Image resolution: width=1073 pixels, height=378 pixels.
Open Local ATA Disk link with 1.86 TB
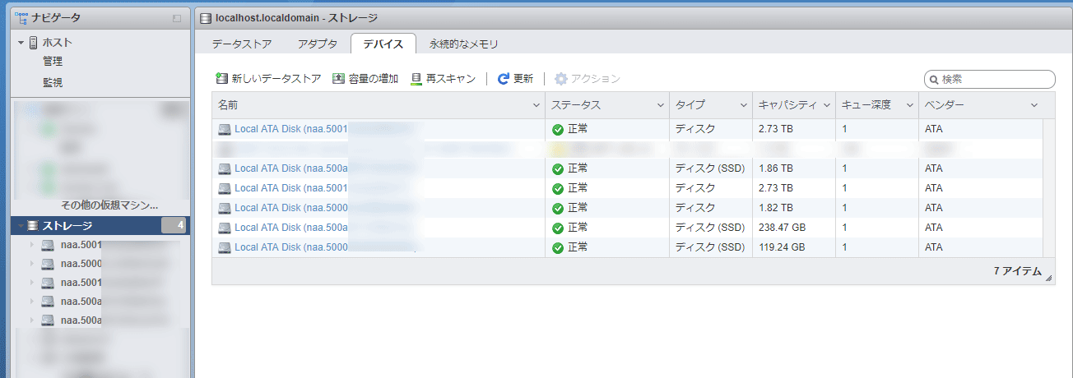click(x=292, y=168)
